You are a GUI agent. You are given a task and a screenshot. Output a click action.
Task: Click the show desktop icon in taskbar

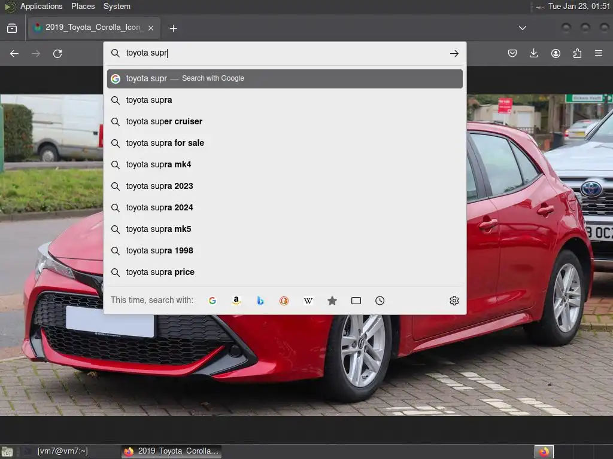(7, 452)
